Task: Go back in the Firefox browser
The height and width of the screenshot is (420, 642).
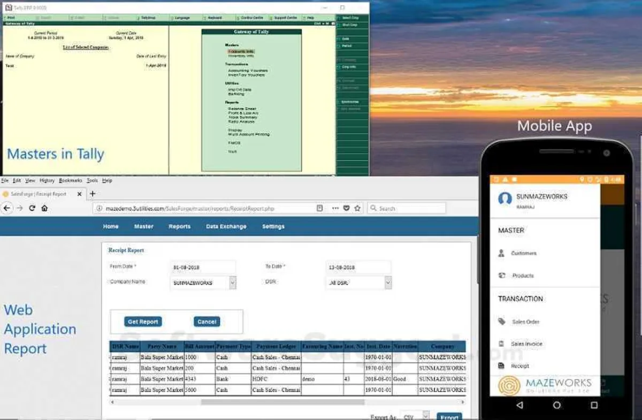Action: point(7,208)
